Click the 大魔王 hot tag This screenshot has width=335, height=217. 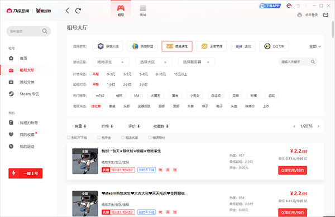[x=156, y=95]
